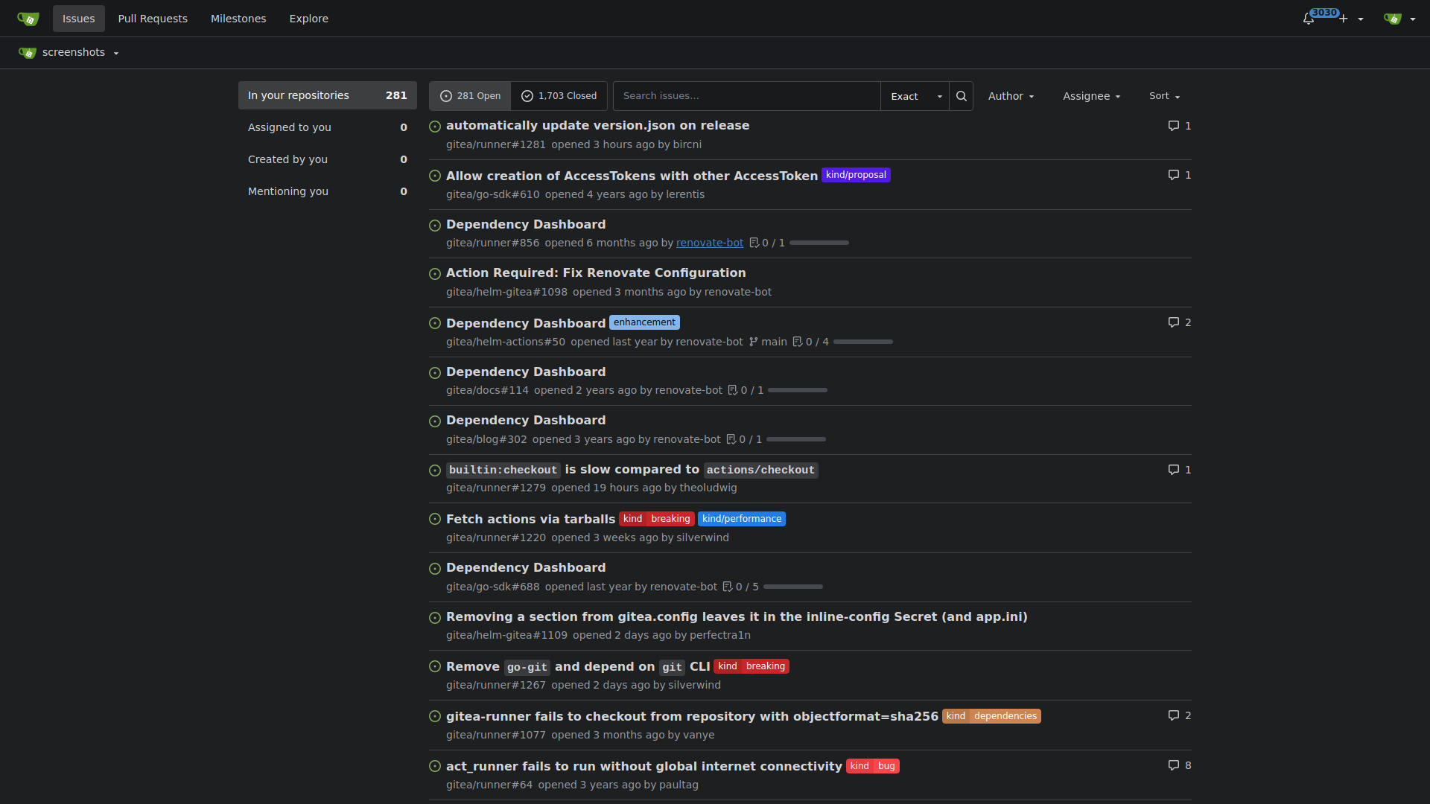Click open-issue icon beside Fetch actions via tarballs
Image resolution: width=1430 pixels, height=804 pixels.
435,519
